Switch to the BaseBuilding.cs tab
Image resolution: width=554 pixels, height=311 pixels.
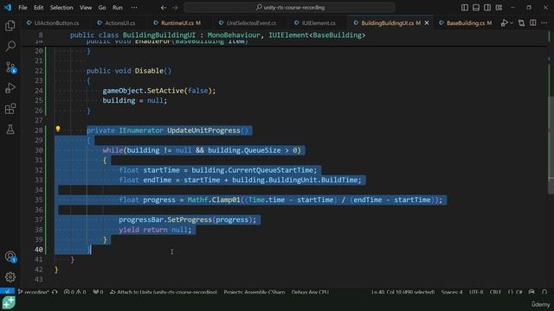tap(466, 23)
